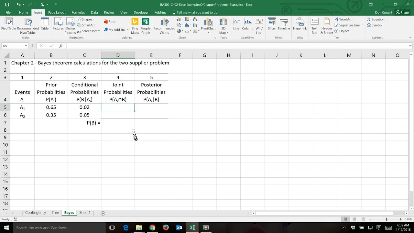
Task: Open Online Pictures search
Action: point(70,26)
